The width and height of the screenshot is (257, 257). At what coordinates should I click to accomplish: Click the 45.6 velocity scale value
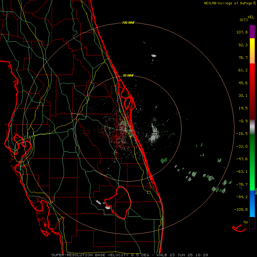tap(243, 83)
